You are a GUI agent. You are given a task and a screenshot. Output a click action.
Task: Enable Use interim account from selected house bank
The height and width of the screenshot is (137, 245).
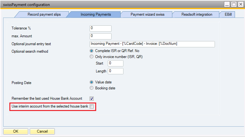coord(92,106)
